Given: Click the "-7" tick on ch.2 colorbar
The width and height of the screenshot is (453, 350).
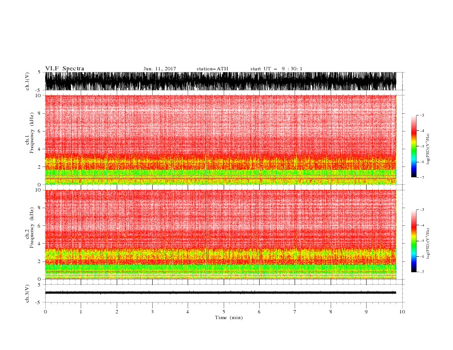Looking at the screenshot, I should coord(422,272).
